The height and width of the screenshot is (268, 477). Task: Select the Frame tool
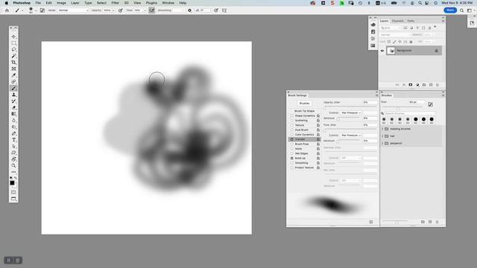(x=13, y=69)
